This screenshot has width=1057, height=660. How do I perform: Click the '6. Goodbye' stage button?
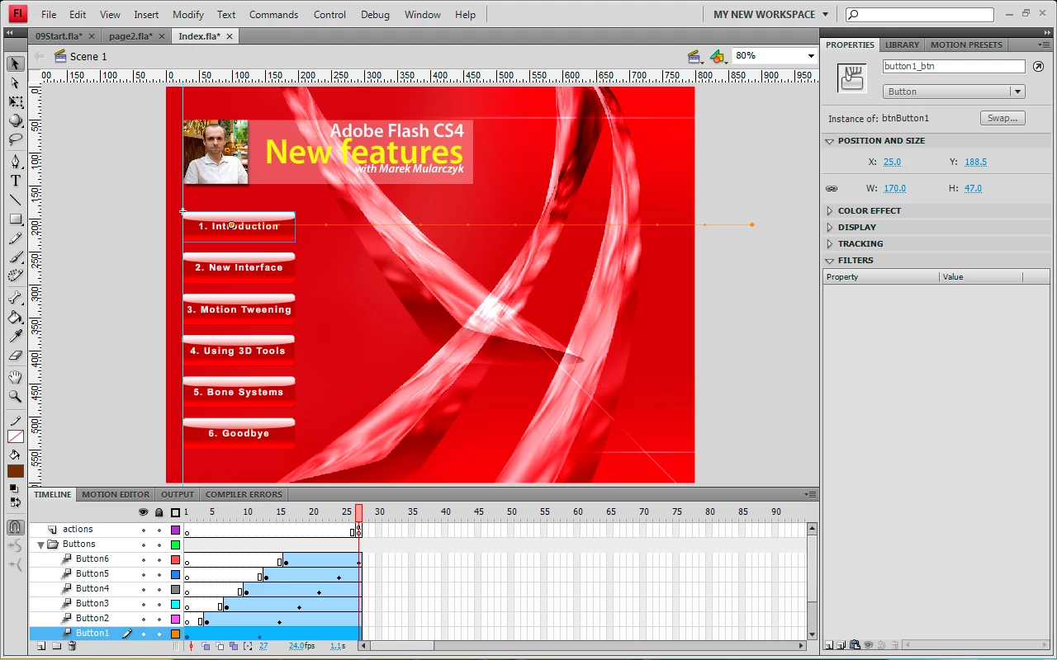239,433
